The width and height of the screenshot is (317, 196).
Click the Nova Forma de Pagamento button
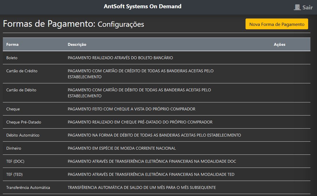277,24
